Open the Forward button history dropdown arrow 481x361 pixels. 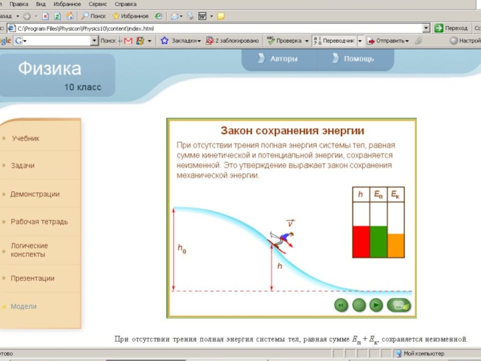tap(36, 16)
